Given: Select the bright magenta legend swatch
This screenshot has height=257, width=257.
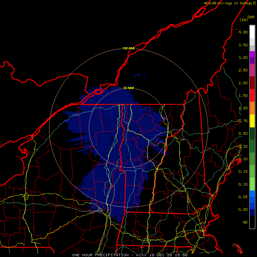Looking at the screenshot, I should (x=252, y=54).
